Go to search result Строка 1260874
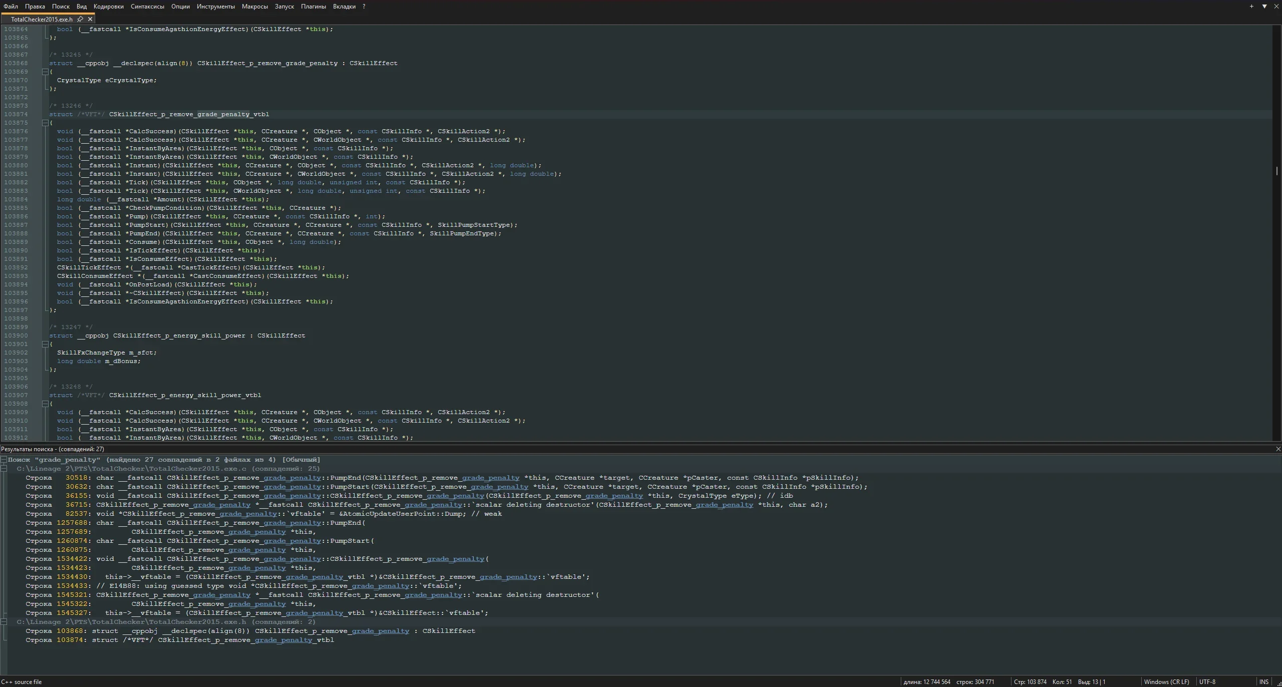 (x=200, y=541)
